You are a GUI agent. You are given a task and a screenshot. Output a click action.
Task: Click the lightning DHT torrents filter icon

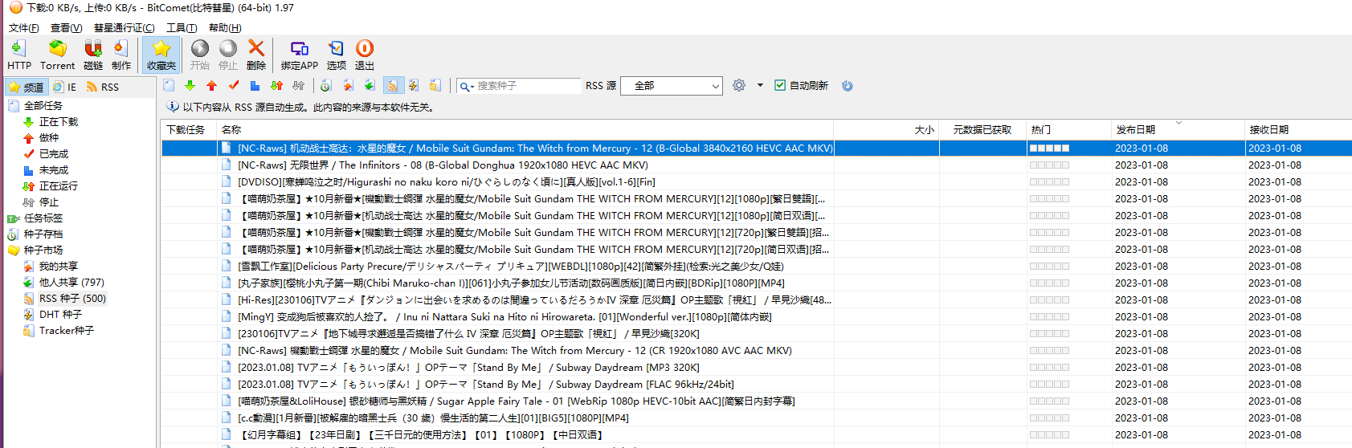[x=413, y=85]
